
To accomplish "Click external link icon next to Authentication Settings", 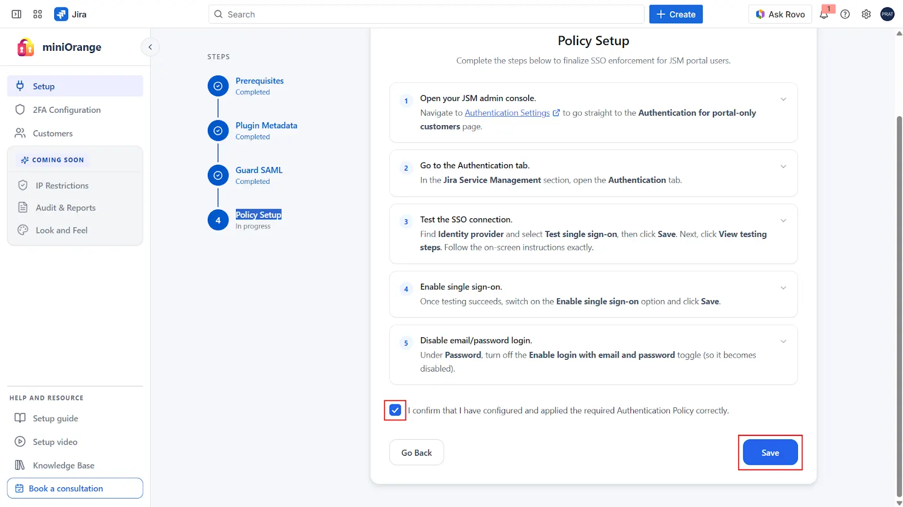I will 556,113.
